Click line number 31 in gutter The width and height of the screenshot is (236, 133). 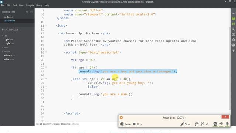(42, 102)
